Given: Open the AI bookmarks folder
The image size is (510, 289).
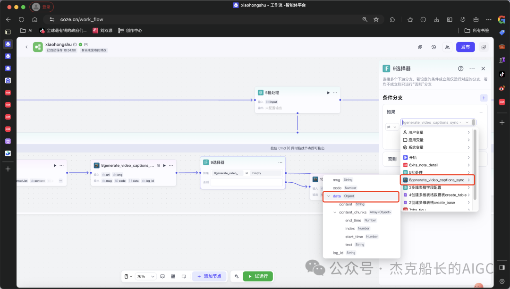Looking at the screenshot, I should 26,31.
